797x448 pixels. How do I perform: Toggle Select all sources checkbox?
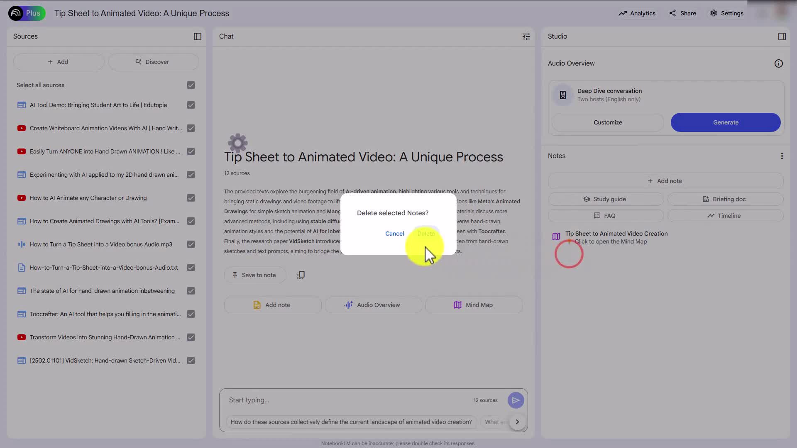point(191,85)
